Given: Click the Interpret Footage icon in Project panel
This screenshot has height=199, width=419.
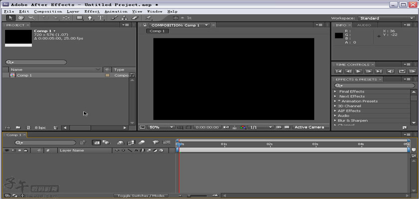Looking at the screenshot, I should pos(7,127).
